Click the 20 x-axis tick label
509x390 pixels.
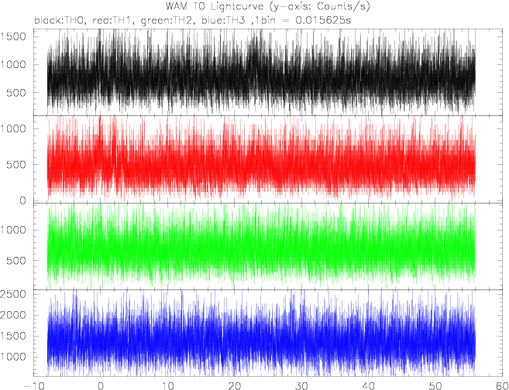tap(234, 386)
